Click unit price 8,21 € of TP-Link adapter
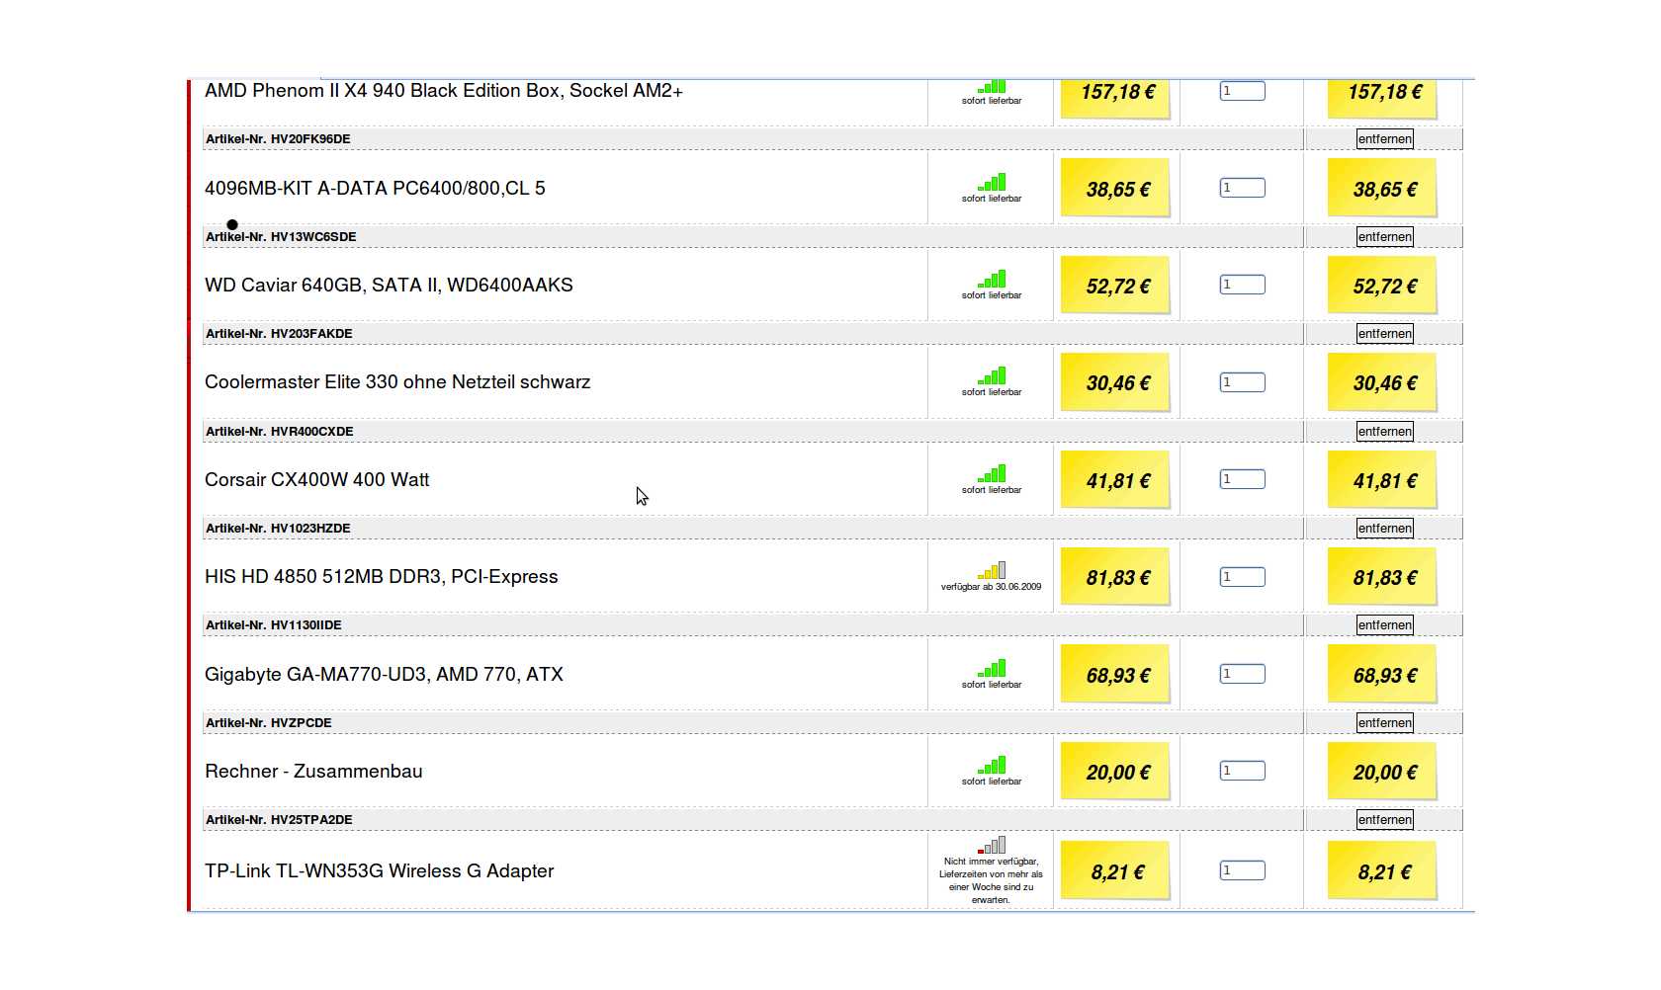Screen dimensions: 1661x990 pos(1116,872)
